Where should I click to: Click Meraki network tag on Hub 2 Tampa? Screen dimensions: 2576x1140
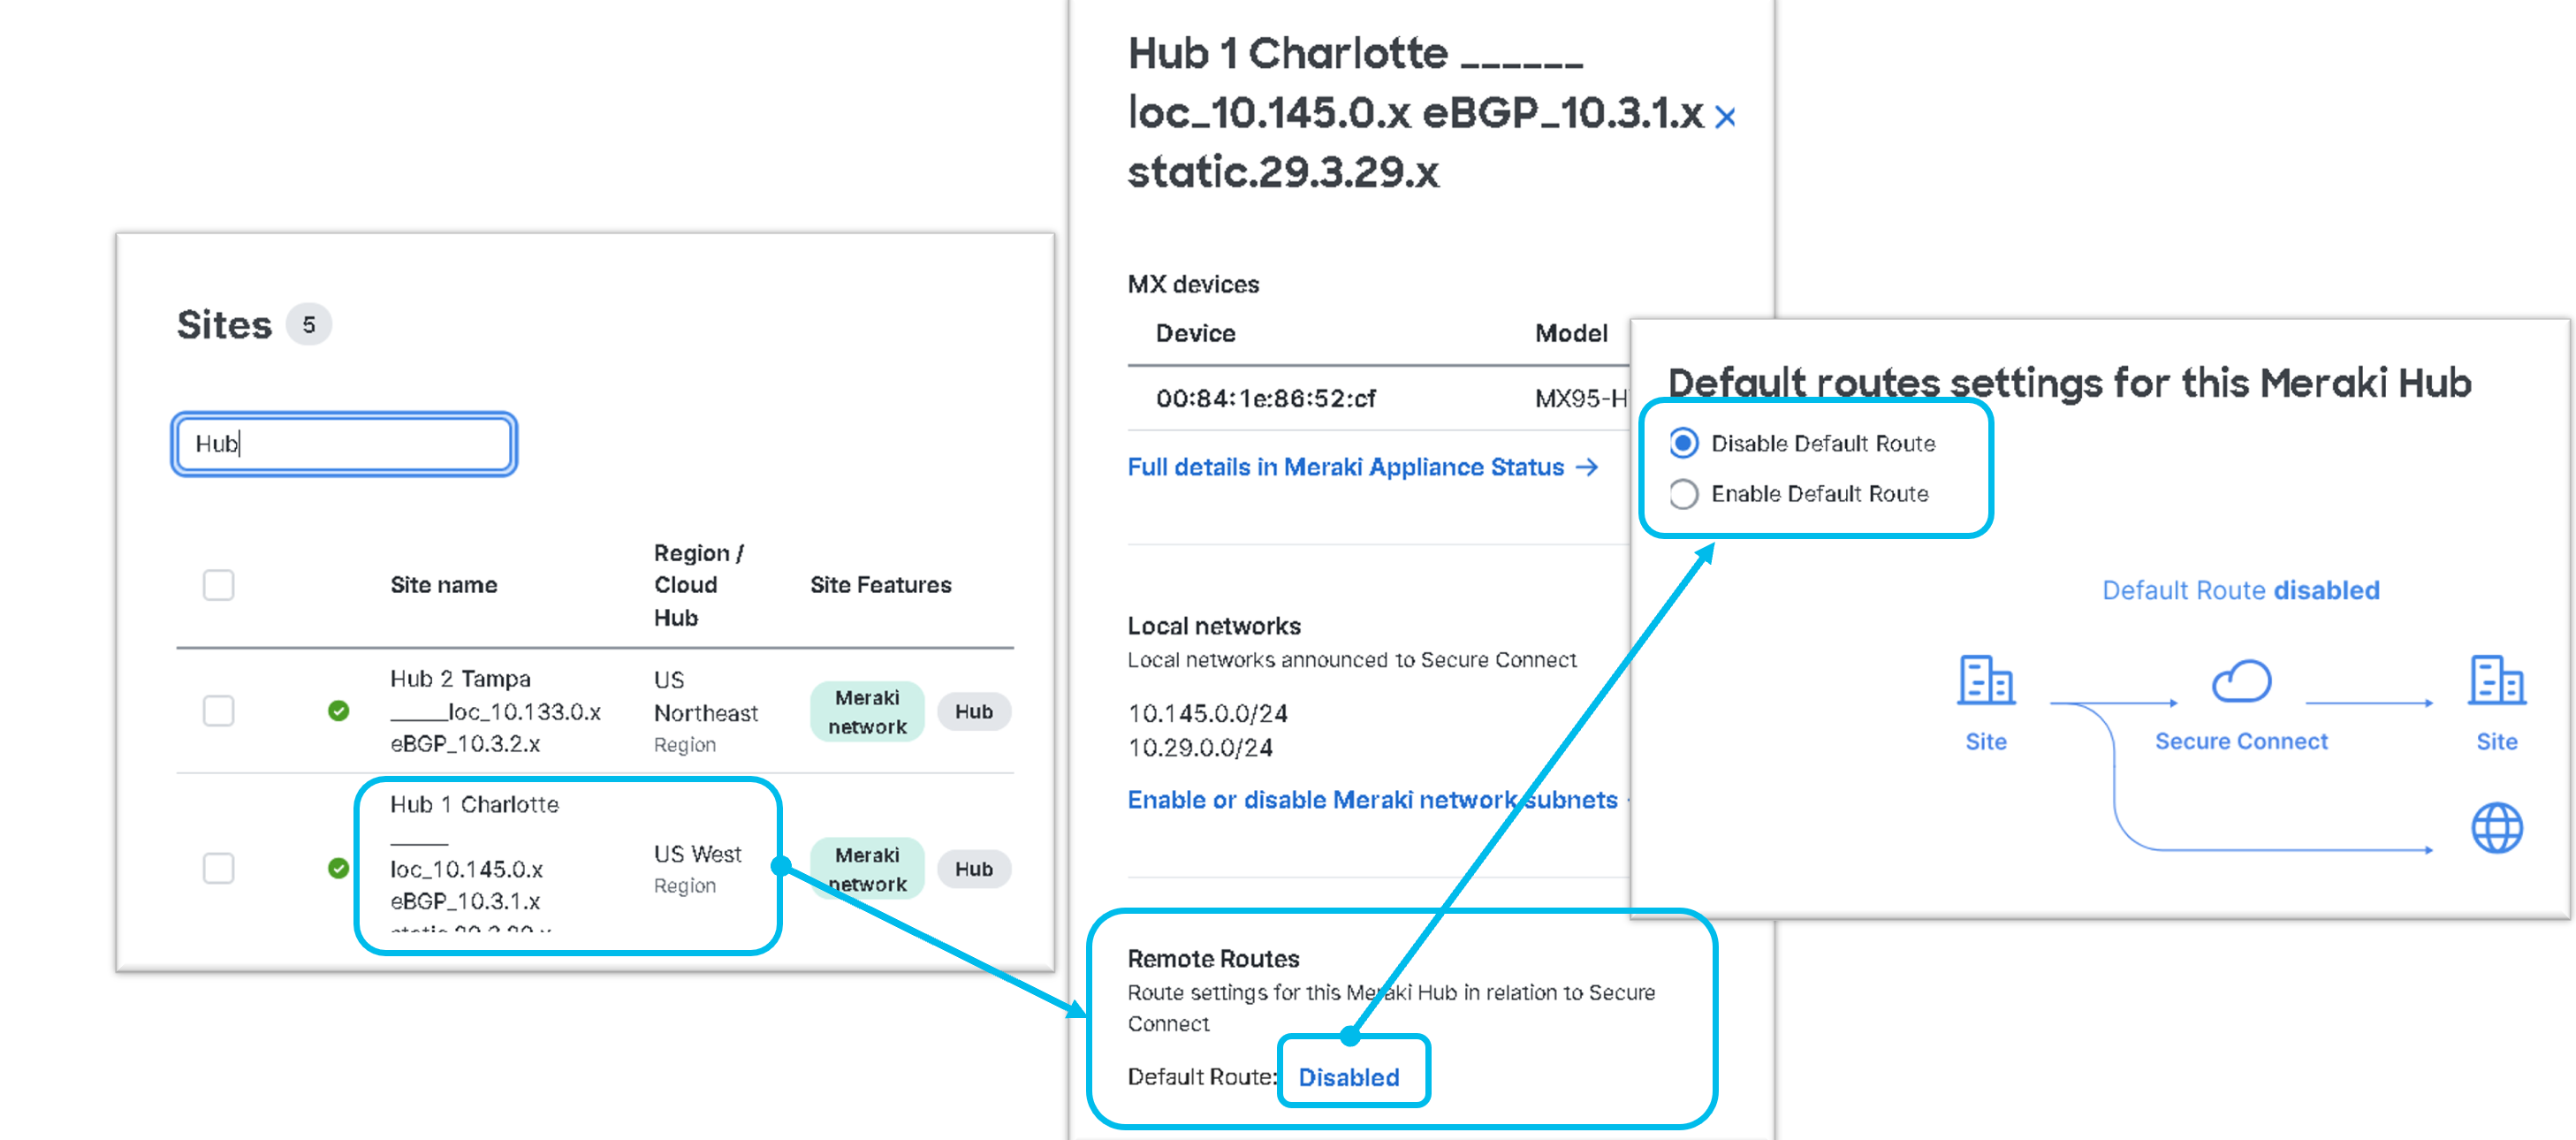(x=866, y=712)
